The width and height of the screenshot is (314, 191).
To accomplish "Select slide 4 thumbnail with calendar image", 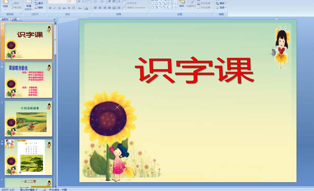I will [x=29, y=157].
